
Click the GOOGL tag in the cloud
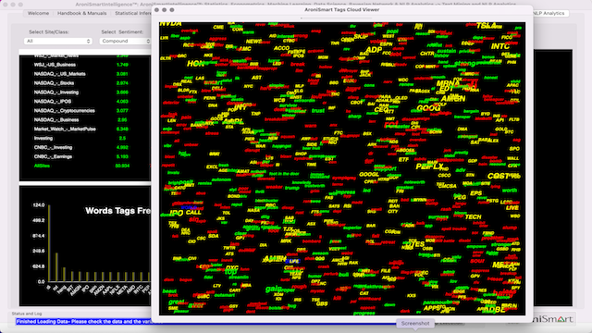[369, 175]
